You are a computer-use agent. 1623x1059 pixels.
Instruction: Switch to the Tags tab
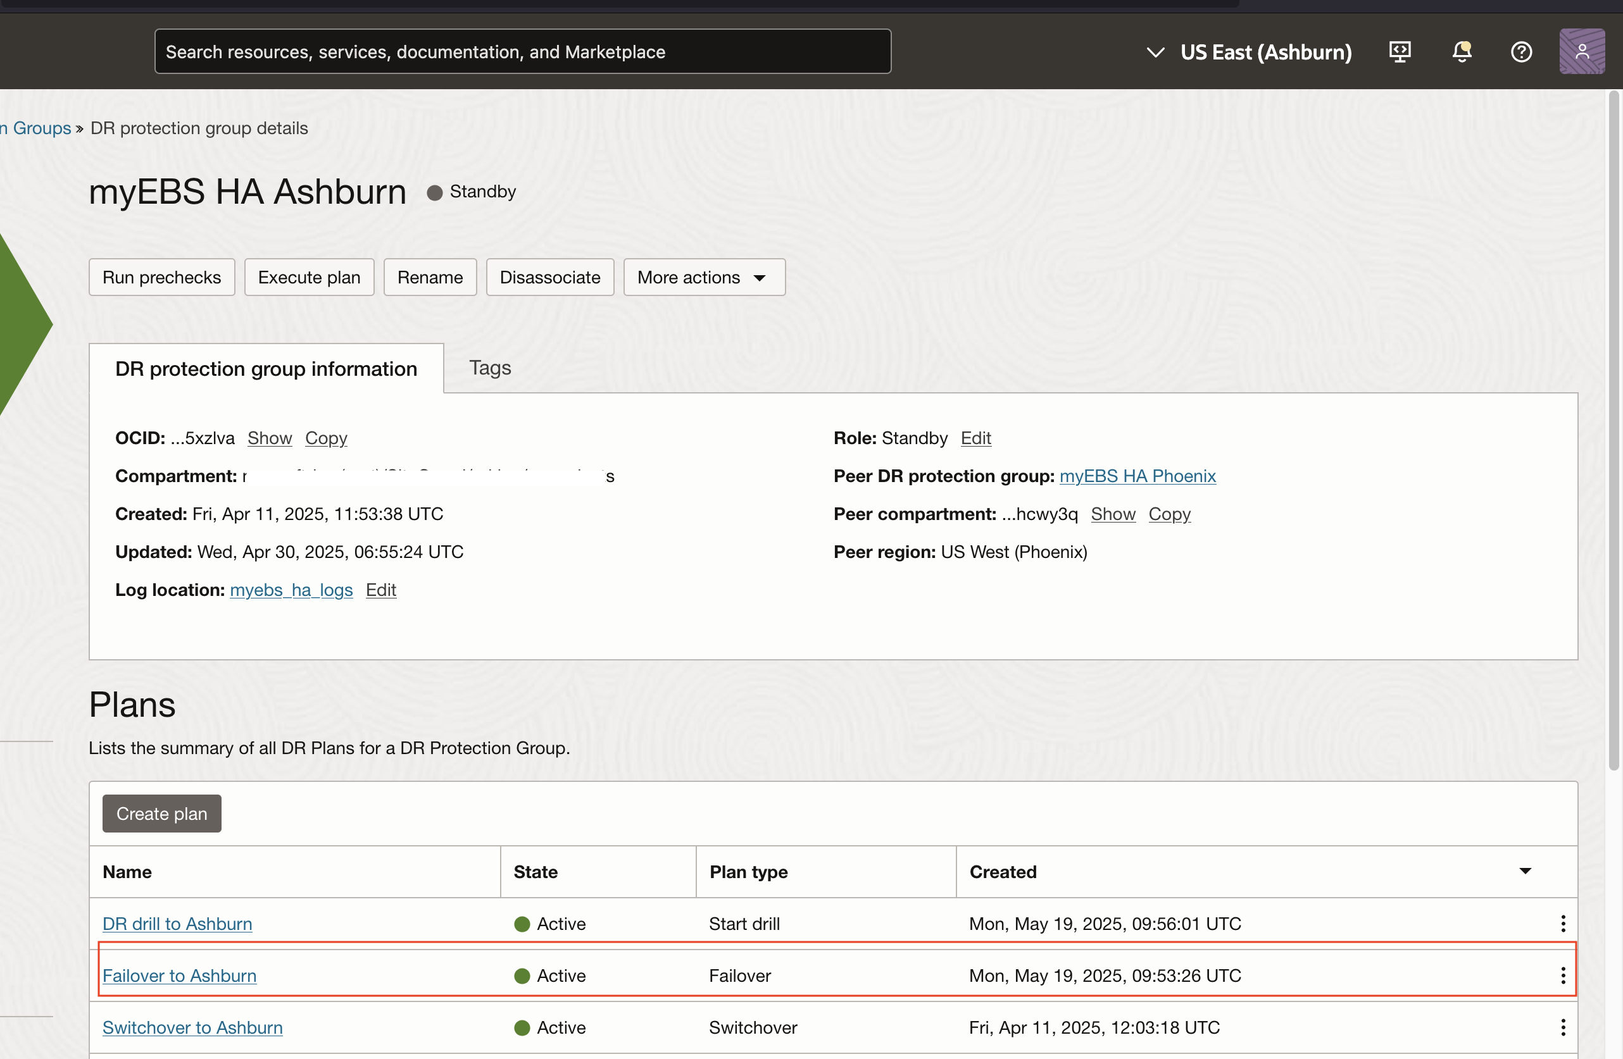click(x=490, y=368)
